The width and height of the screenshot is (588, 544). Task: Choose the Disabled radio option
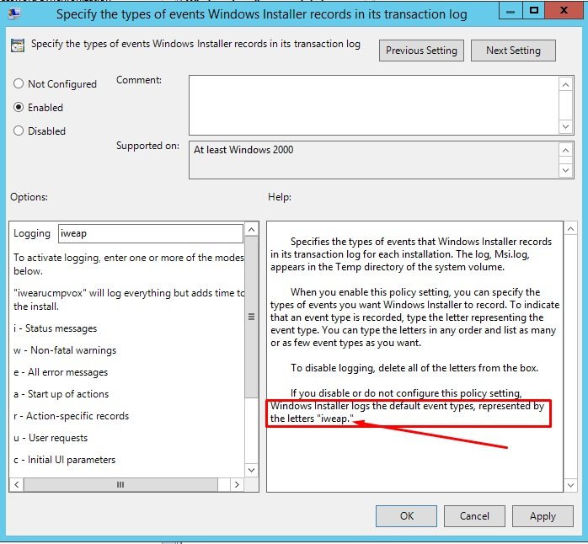19,131
